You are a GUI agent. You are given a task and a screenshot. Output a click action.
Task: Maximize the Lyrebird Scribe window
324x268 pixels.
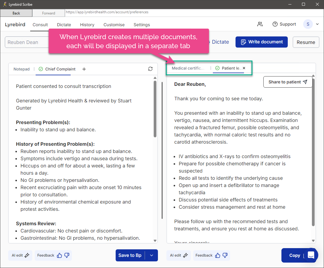click(303, 4)
